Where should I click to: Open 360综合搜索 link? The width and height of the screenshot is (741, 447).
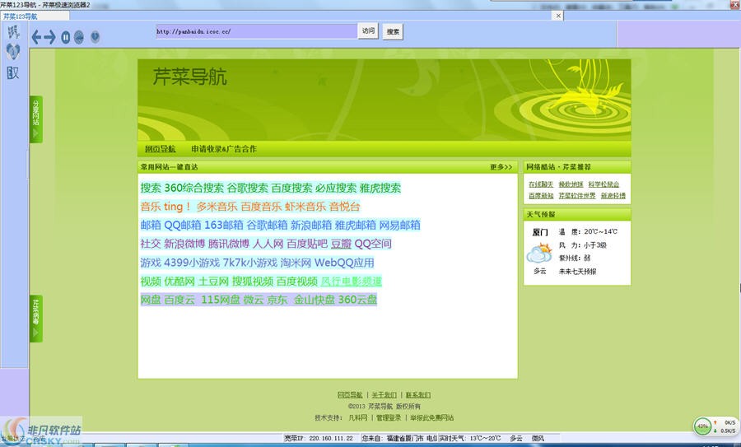click(193, 188)
